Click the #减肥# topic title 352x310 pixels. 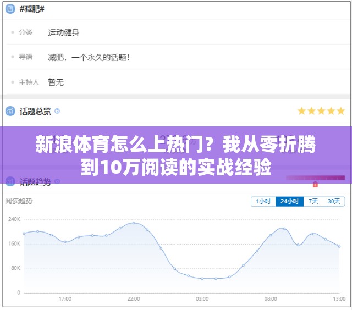pyautogui.click(x=32, y=9)
